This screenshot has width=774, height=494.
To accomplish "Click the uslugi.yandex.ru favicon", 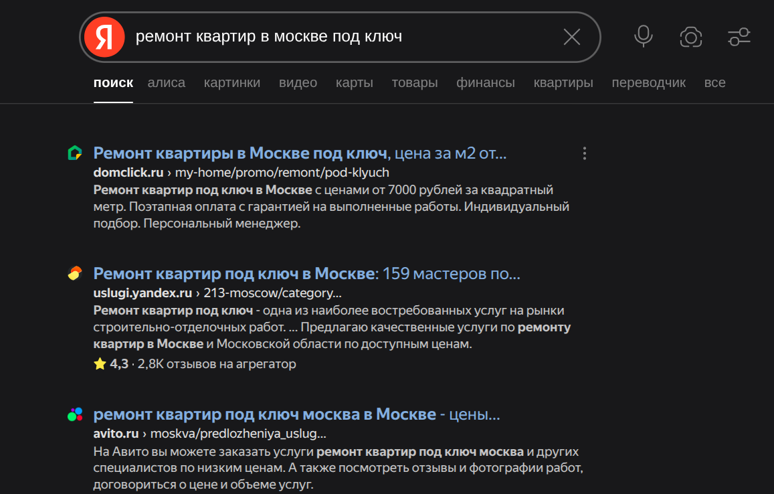I will click(x=76, y=273).
